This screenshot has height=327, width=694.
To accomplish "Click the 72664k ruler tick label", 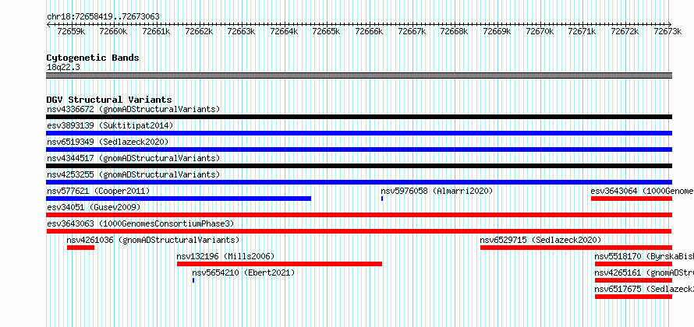I will [x=284, y=31].
